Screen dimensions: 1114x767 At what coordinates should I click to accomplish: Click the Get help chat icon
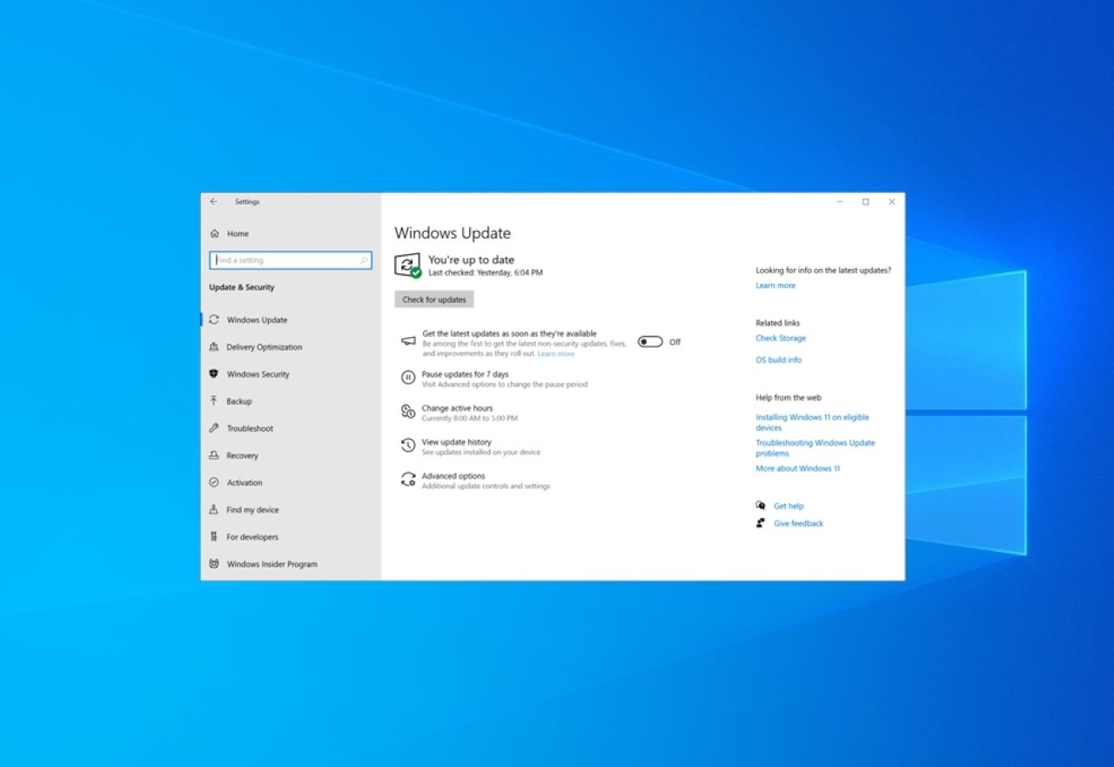[x=761, y=505]
